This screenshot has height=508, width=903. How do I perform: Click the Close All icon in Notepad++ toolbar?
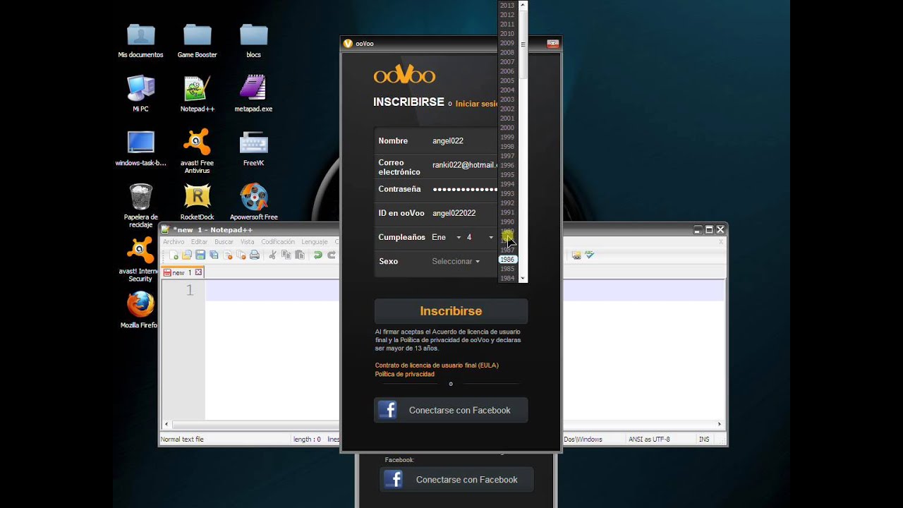tap(241, 255)
